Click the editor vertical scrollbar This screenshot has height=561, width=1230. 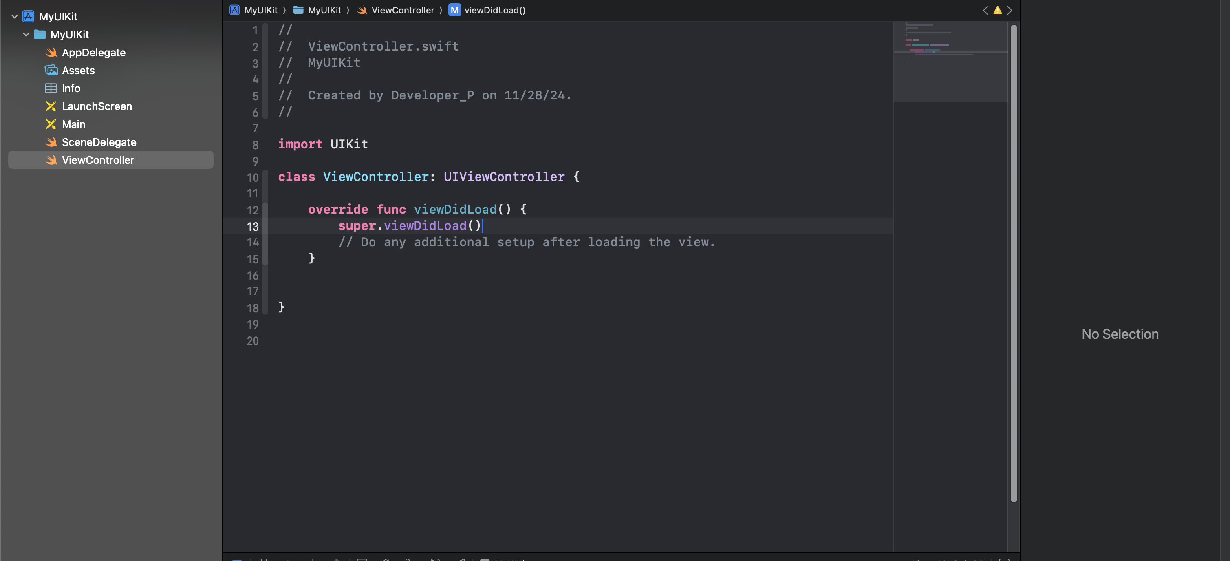click(1014, 263)
